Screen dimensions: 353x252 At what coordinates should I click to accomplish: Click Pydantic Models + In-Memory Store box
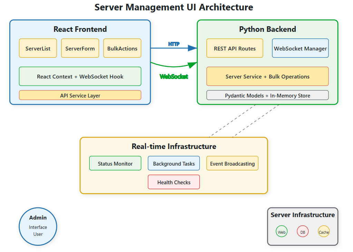(x=267, y=95)
